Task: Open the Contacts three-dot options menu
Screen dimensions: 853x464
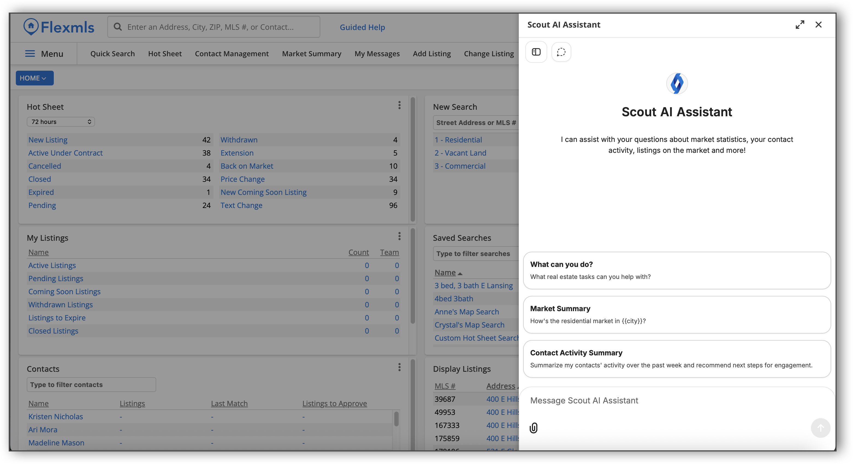Action: coord(399,367)
